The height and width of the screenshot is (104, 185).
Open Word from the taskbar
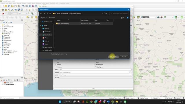(x=108, y=102)
